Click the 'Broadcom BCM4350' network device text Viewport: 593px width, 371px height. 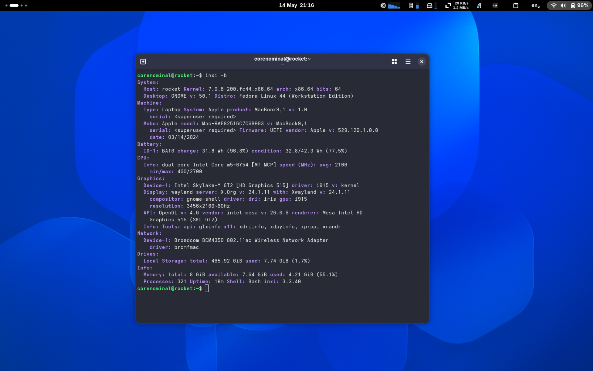[199, 241]
